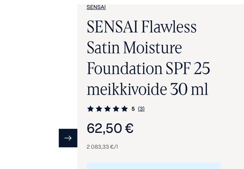Screen dimensions: 244x169
Task: Click the rating score number 5
Action: pos(133,109)
